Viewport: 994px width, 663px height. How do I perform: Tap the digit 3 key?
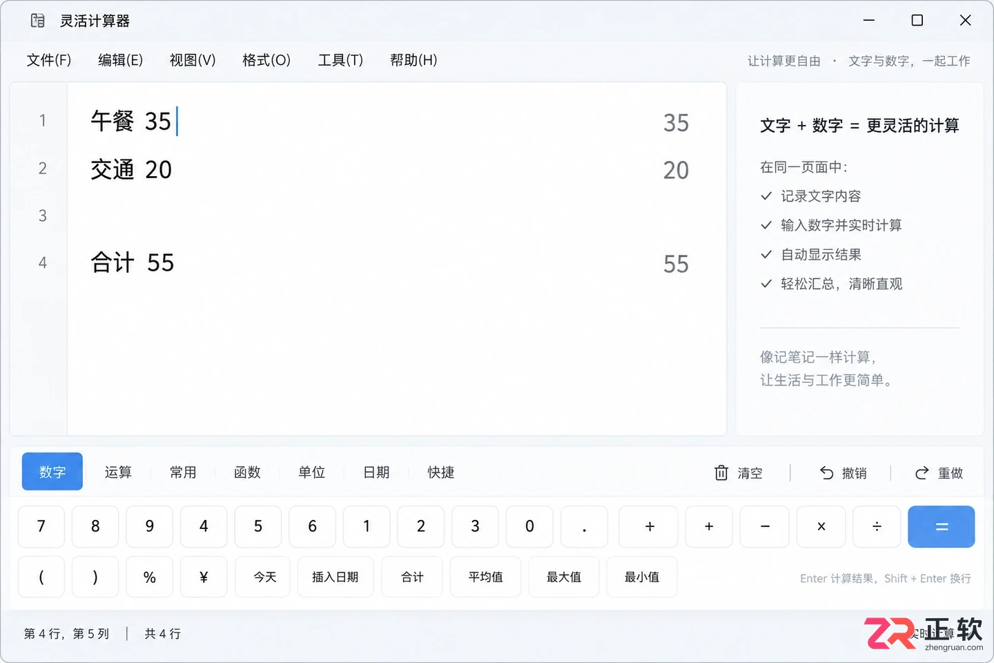(x=475, y=526)
